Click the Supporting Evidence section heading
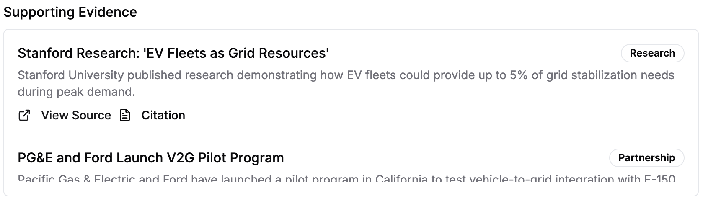Viewport: 703px width, 201px height. point(70,12)
